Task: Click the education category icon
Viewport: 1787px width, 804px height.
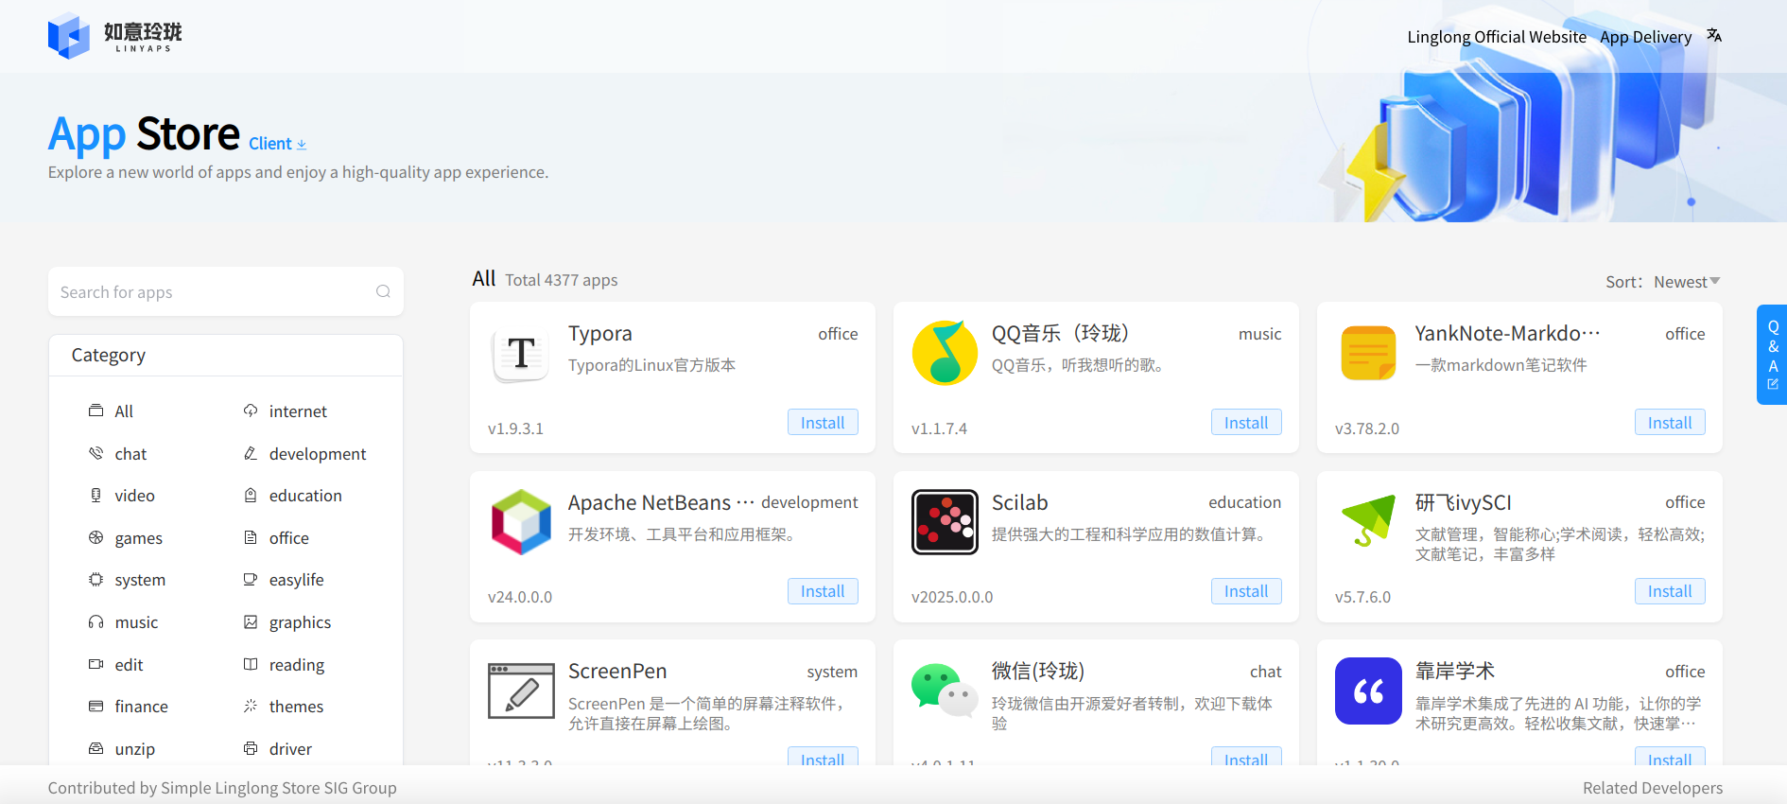Action: 251,495
